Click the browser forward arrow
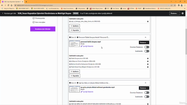The image size is (187, 105). tap(5, 5)
